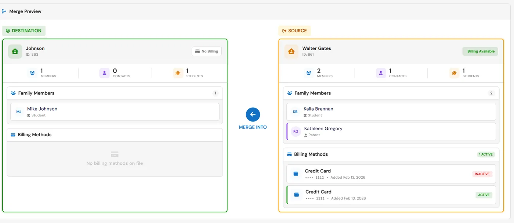Click Johnson's students graduation cap icon
514x223 pixels.
pos(178,73)
